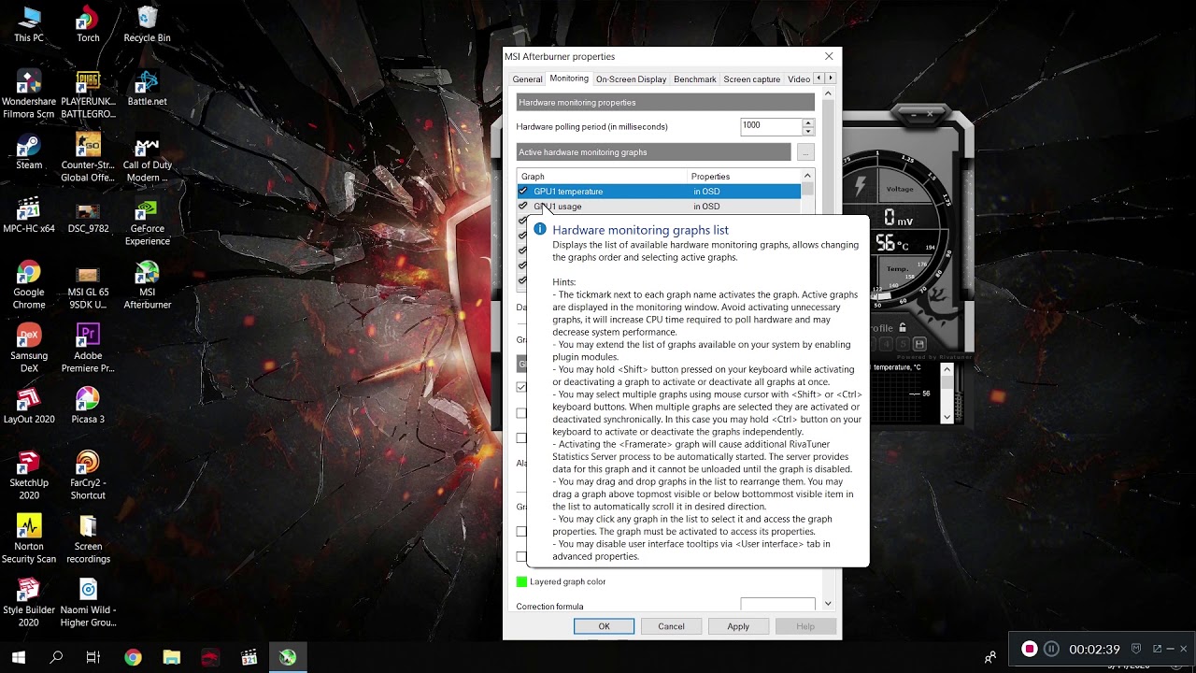Viewport: 1196px width, 673px height.
Task: Open the This PC desktop icon
Action: 29,25
